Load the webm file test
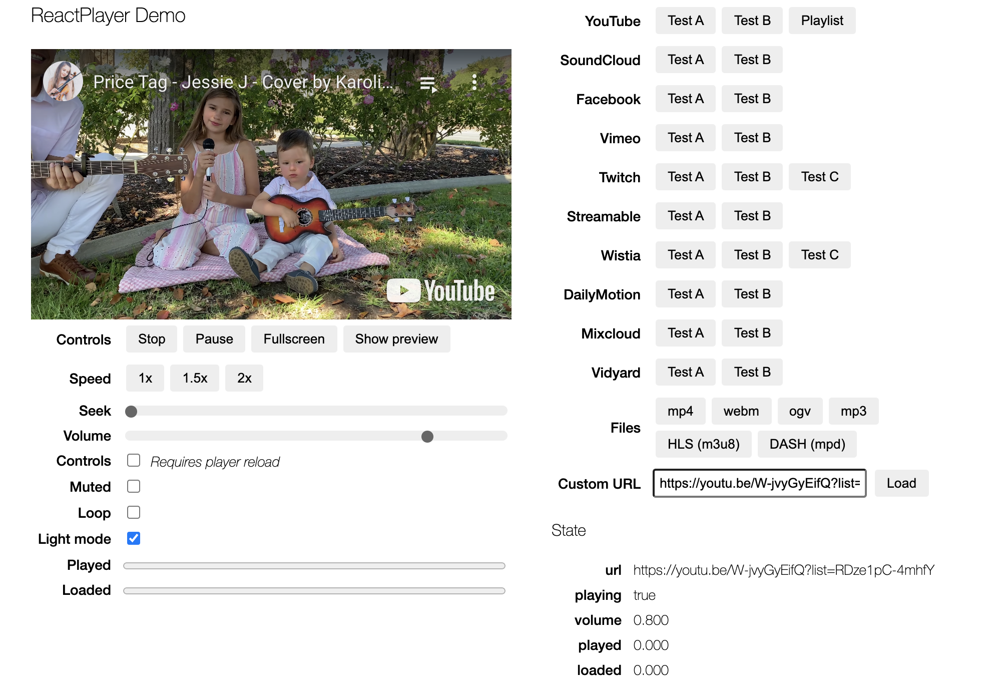The image size is (1006, 684). click(741, 411)
